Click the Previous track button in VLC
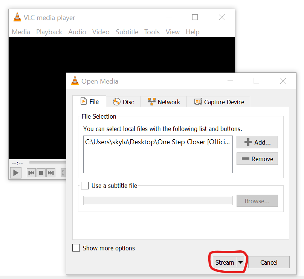This screenshot has width=304, height=279. (x=31, y=172)
